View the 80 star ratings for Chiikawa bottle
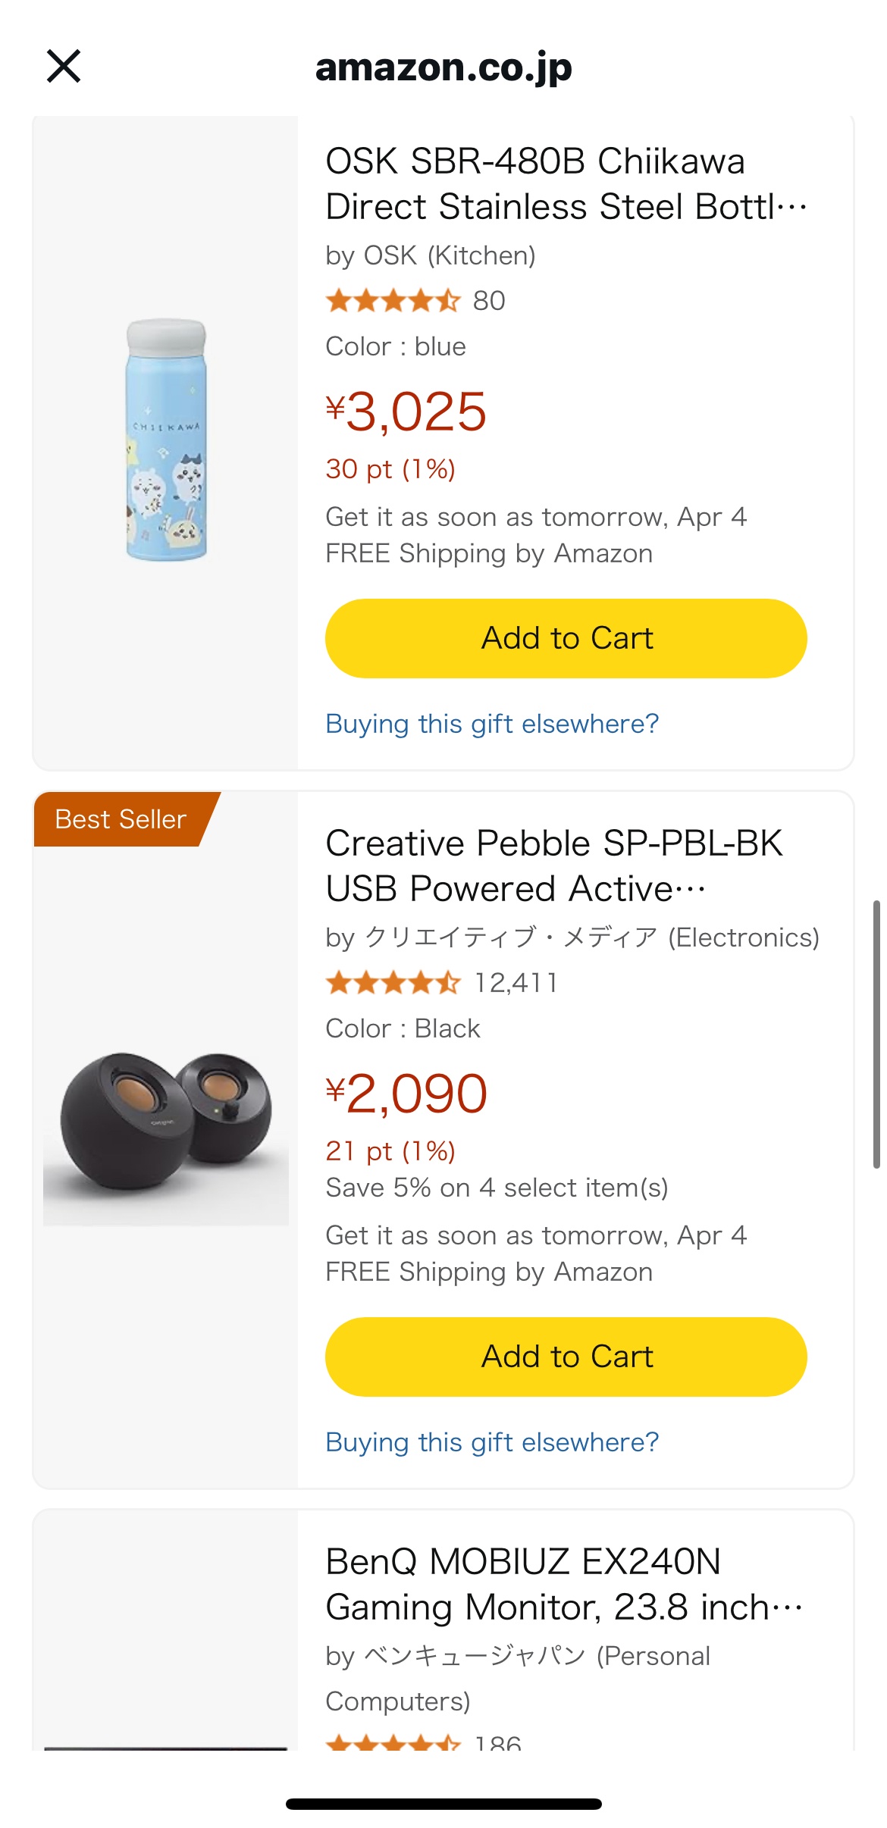 coord(415,301)
